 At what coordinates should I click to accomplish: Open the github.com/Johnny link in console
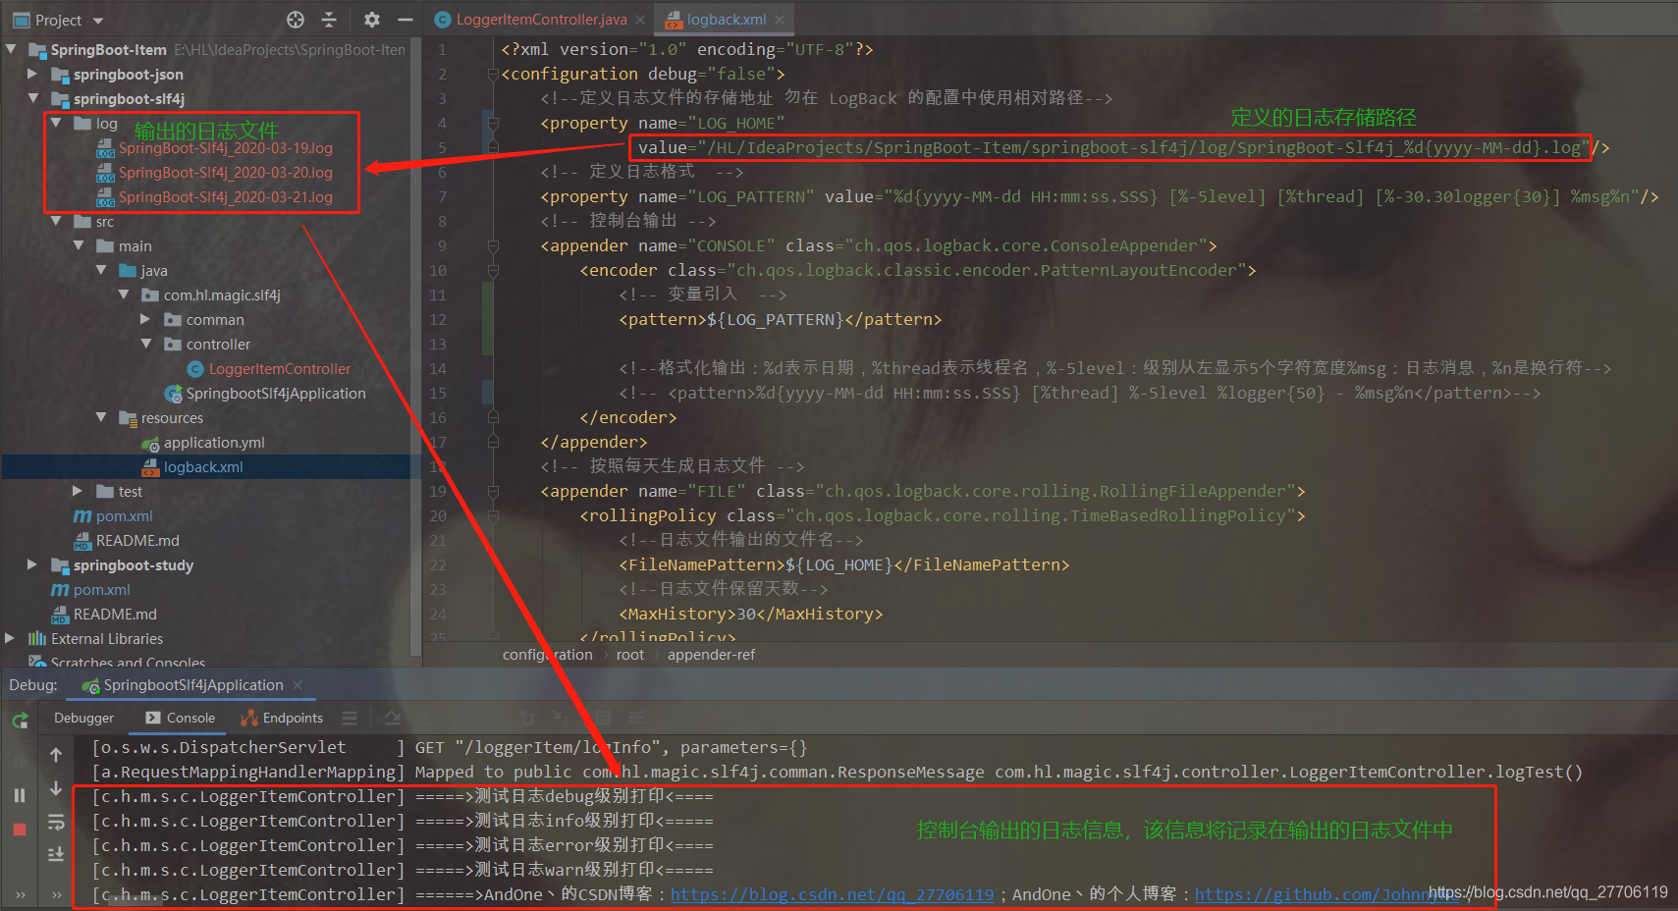coord(1326,894)
